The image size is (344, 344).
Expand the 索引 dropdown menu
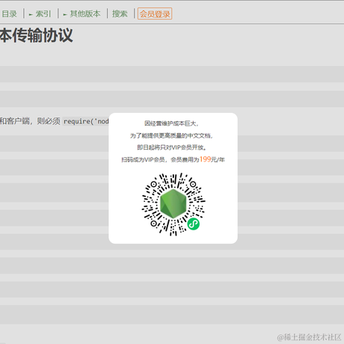click(x=40, y=13)
